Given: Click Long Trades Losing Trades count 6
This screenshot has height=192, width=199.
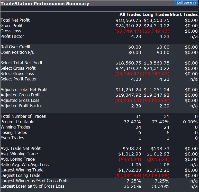Looking at the screenshot, I should tap(168, 133).
